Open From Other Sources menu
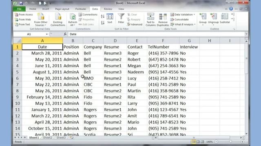The width and height of the screenshot is (261, 146). [x=41, y=20]
